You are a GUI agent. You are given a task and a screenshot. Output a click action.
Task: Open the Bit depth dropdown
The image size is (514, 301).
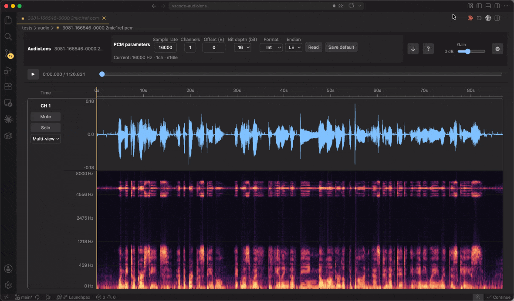(243, 47)
